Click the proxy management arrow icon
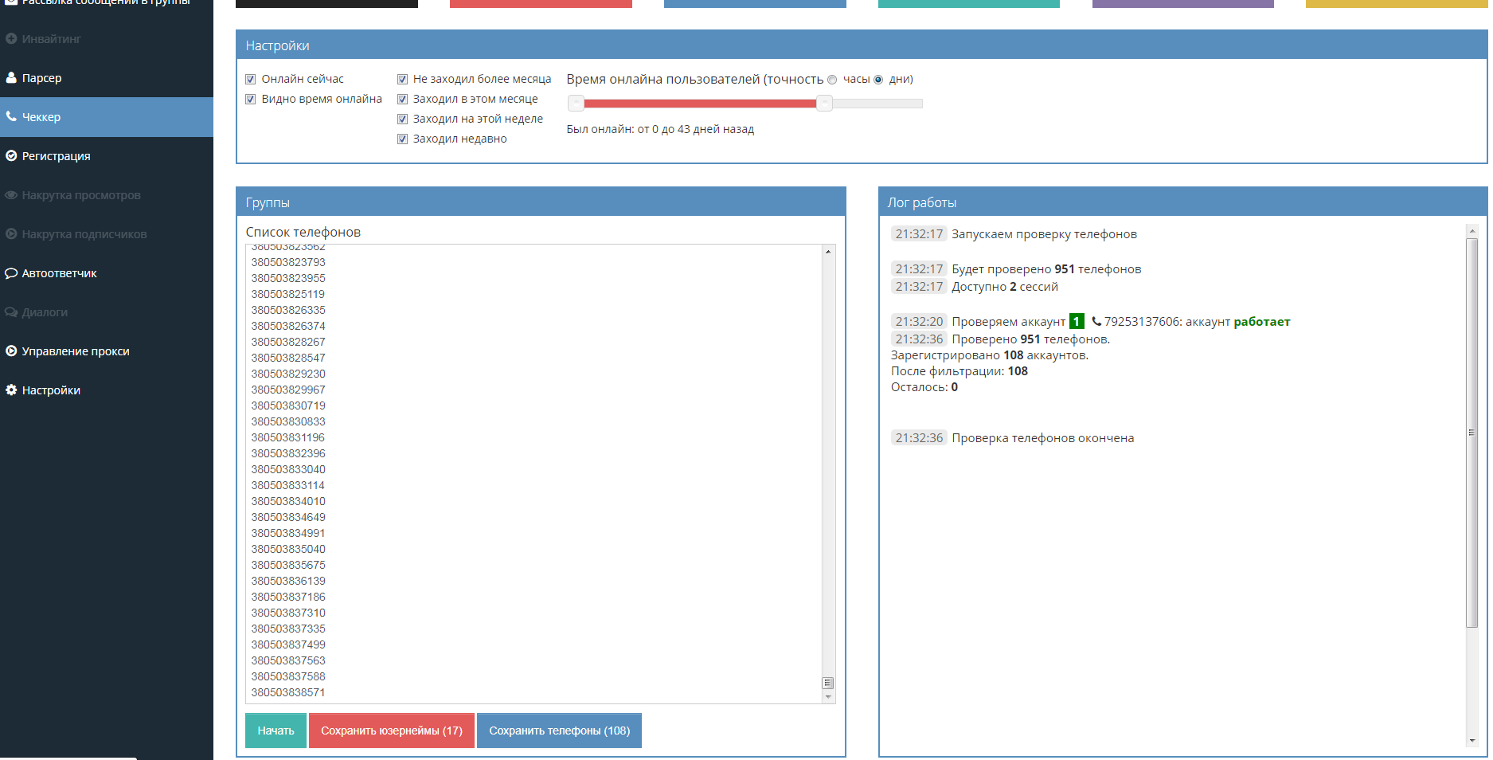Viewport: 1493px width, 760px height. 11,351
